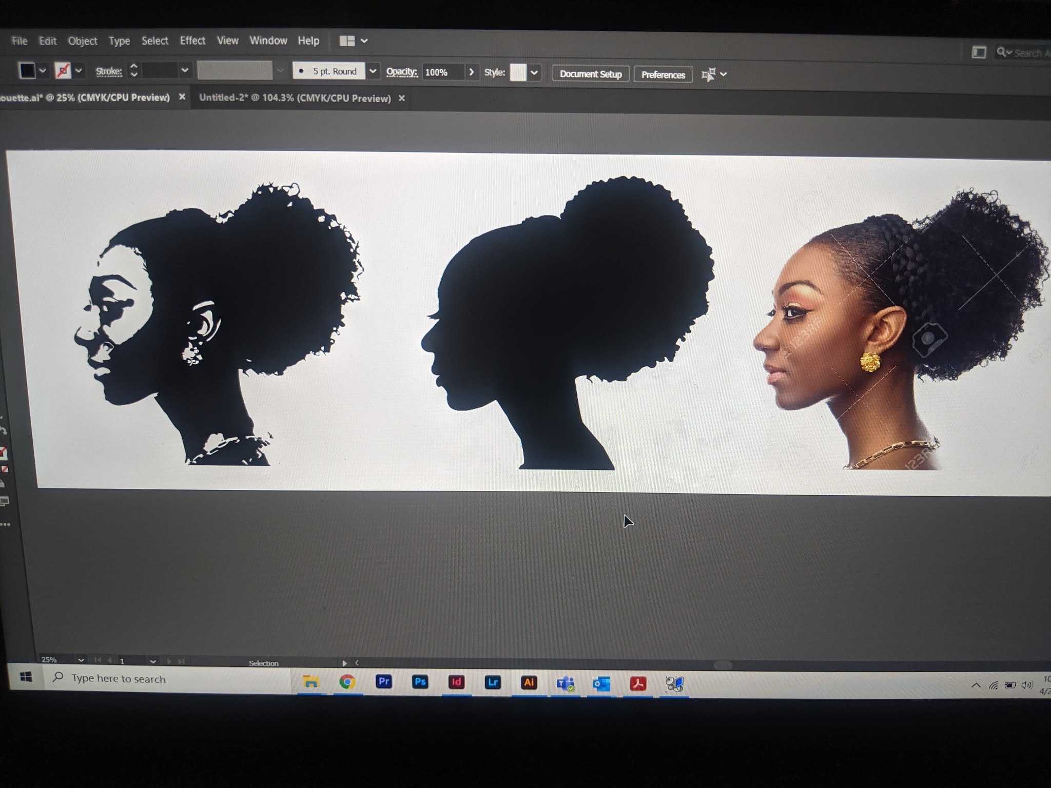Image resolution: width=1051 pixels, height=788 pixels.
Task: Open Photoshop from the taskbar
Action: (420, 682)
